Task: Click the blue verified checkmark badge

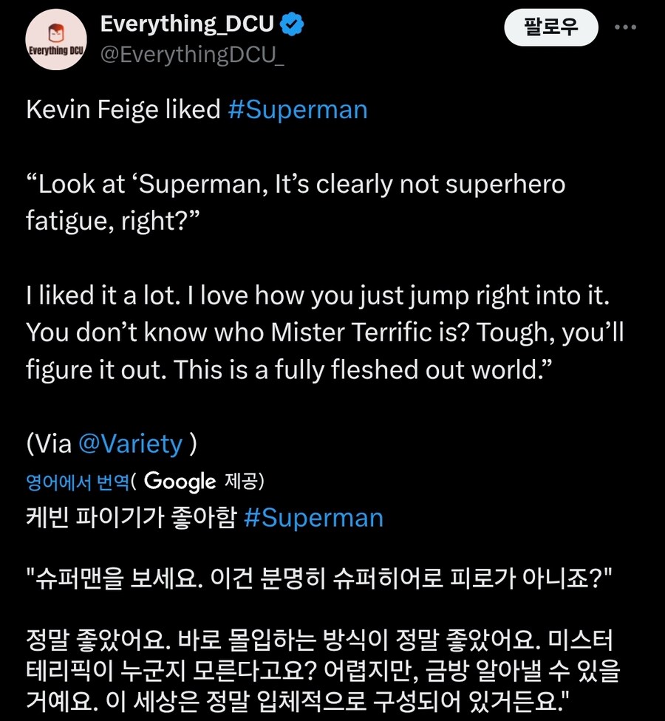Action: pyautogui.click(x=294, y=25)
